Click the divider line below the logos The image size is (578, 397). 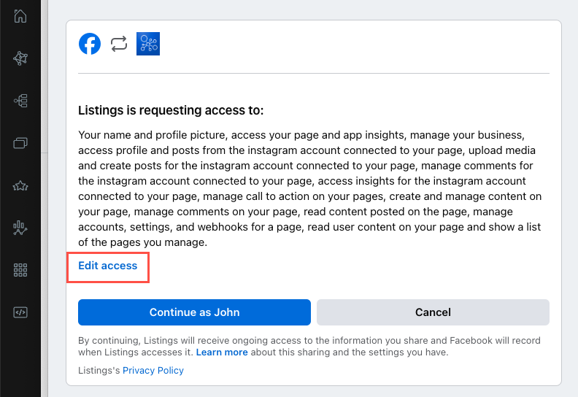click(x=314, y=73)
